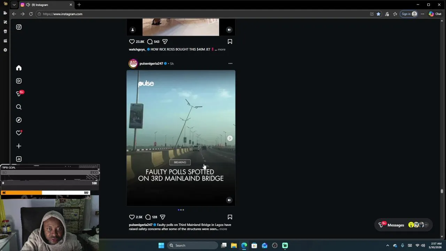Screen dimensions: 446x251
Task: Create a new post with plus icon
Action: point(19,146)
